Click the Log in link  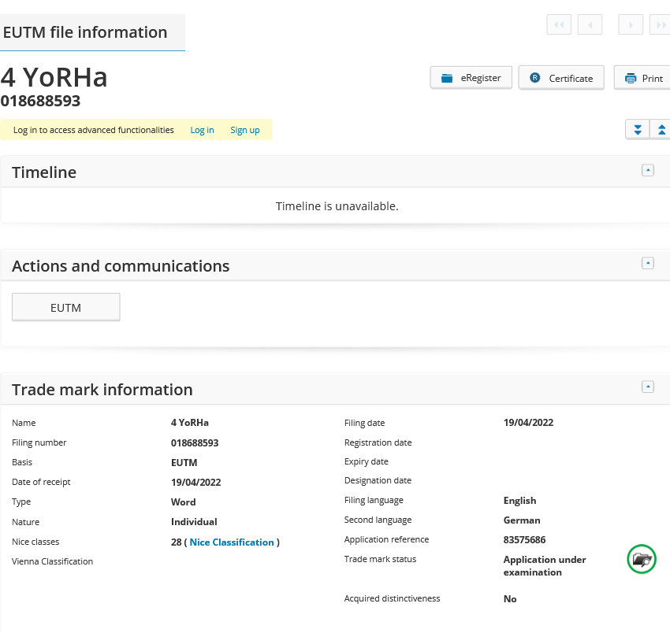pyautogui.click(x=202, y=130)
